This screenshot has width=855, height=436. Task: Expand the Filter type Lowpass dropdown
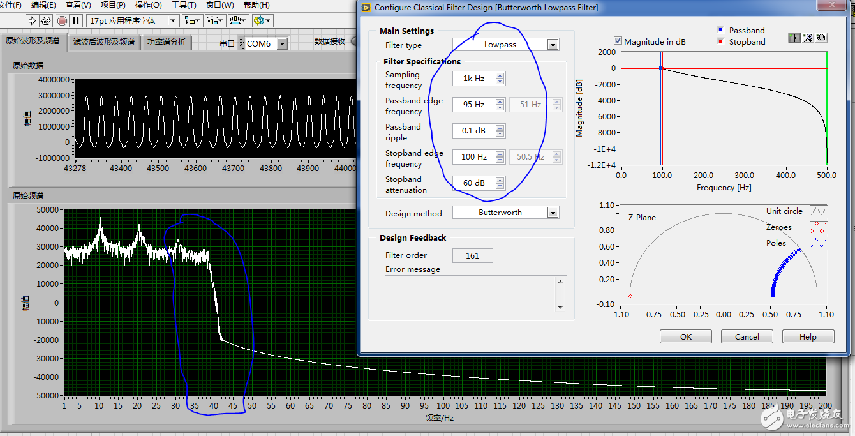click(x=553, y=45)
